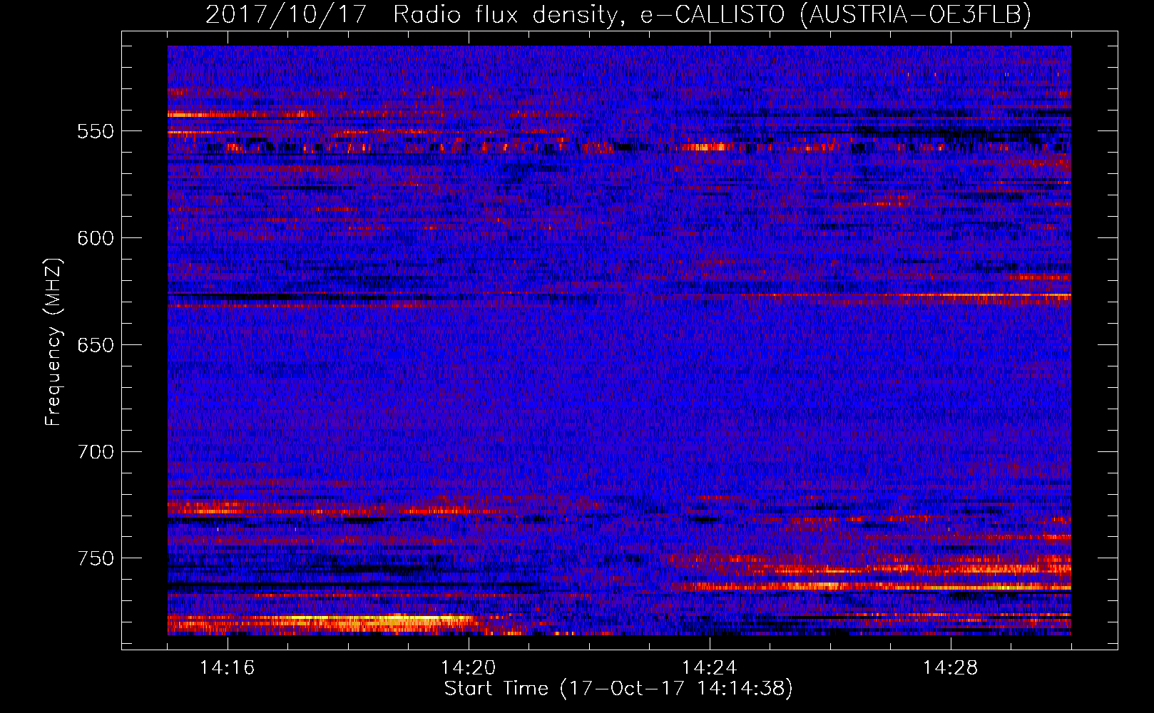Click the 600 frequency tick label
Screen dimensions: 1154x713
96,238
